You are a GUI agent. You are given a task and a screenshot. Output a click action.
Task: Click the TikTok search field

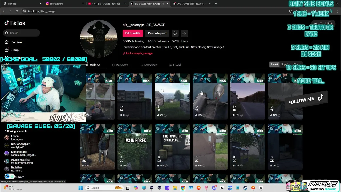point(22,33)
